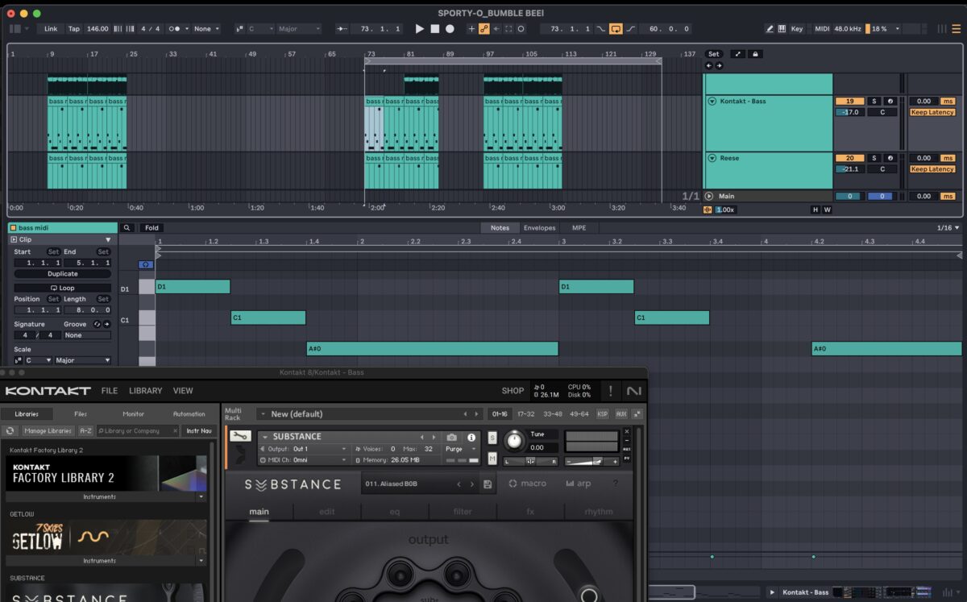The width and height of the screenshot is (967, 602).
Task: Click the orange follow-playback icon near 1.00x
Action: pyautogui.click(x=708, y=210)
